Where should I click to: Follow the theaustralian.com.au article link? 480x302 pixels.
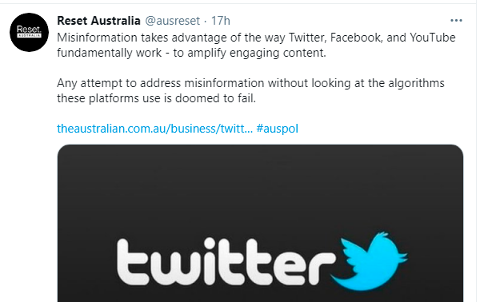tap(154, 129)
